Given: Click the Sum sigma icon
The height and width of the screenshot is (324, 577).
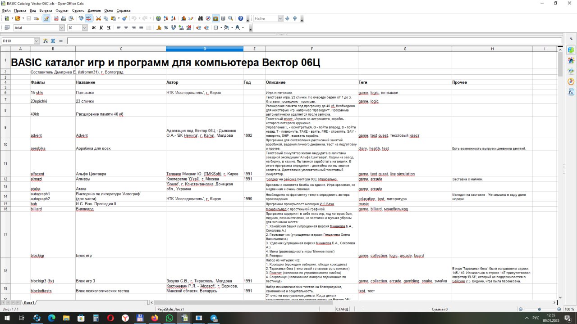Looking at the screenshot, I should [53, 41].
